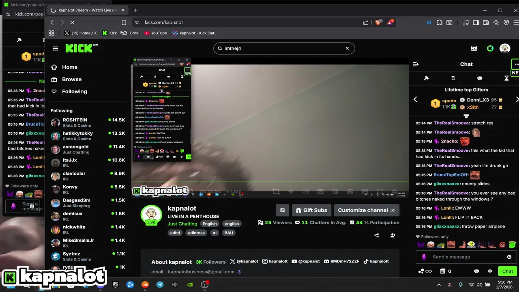
Task: Open chat settings gear
Action: (x=490, y=271)
